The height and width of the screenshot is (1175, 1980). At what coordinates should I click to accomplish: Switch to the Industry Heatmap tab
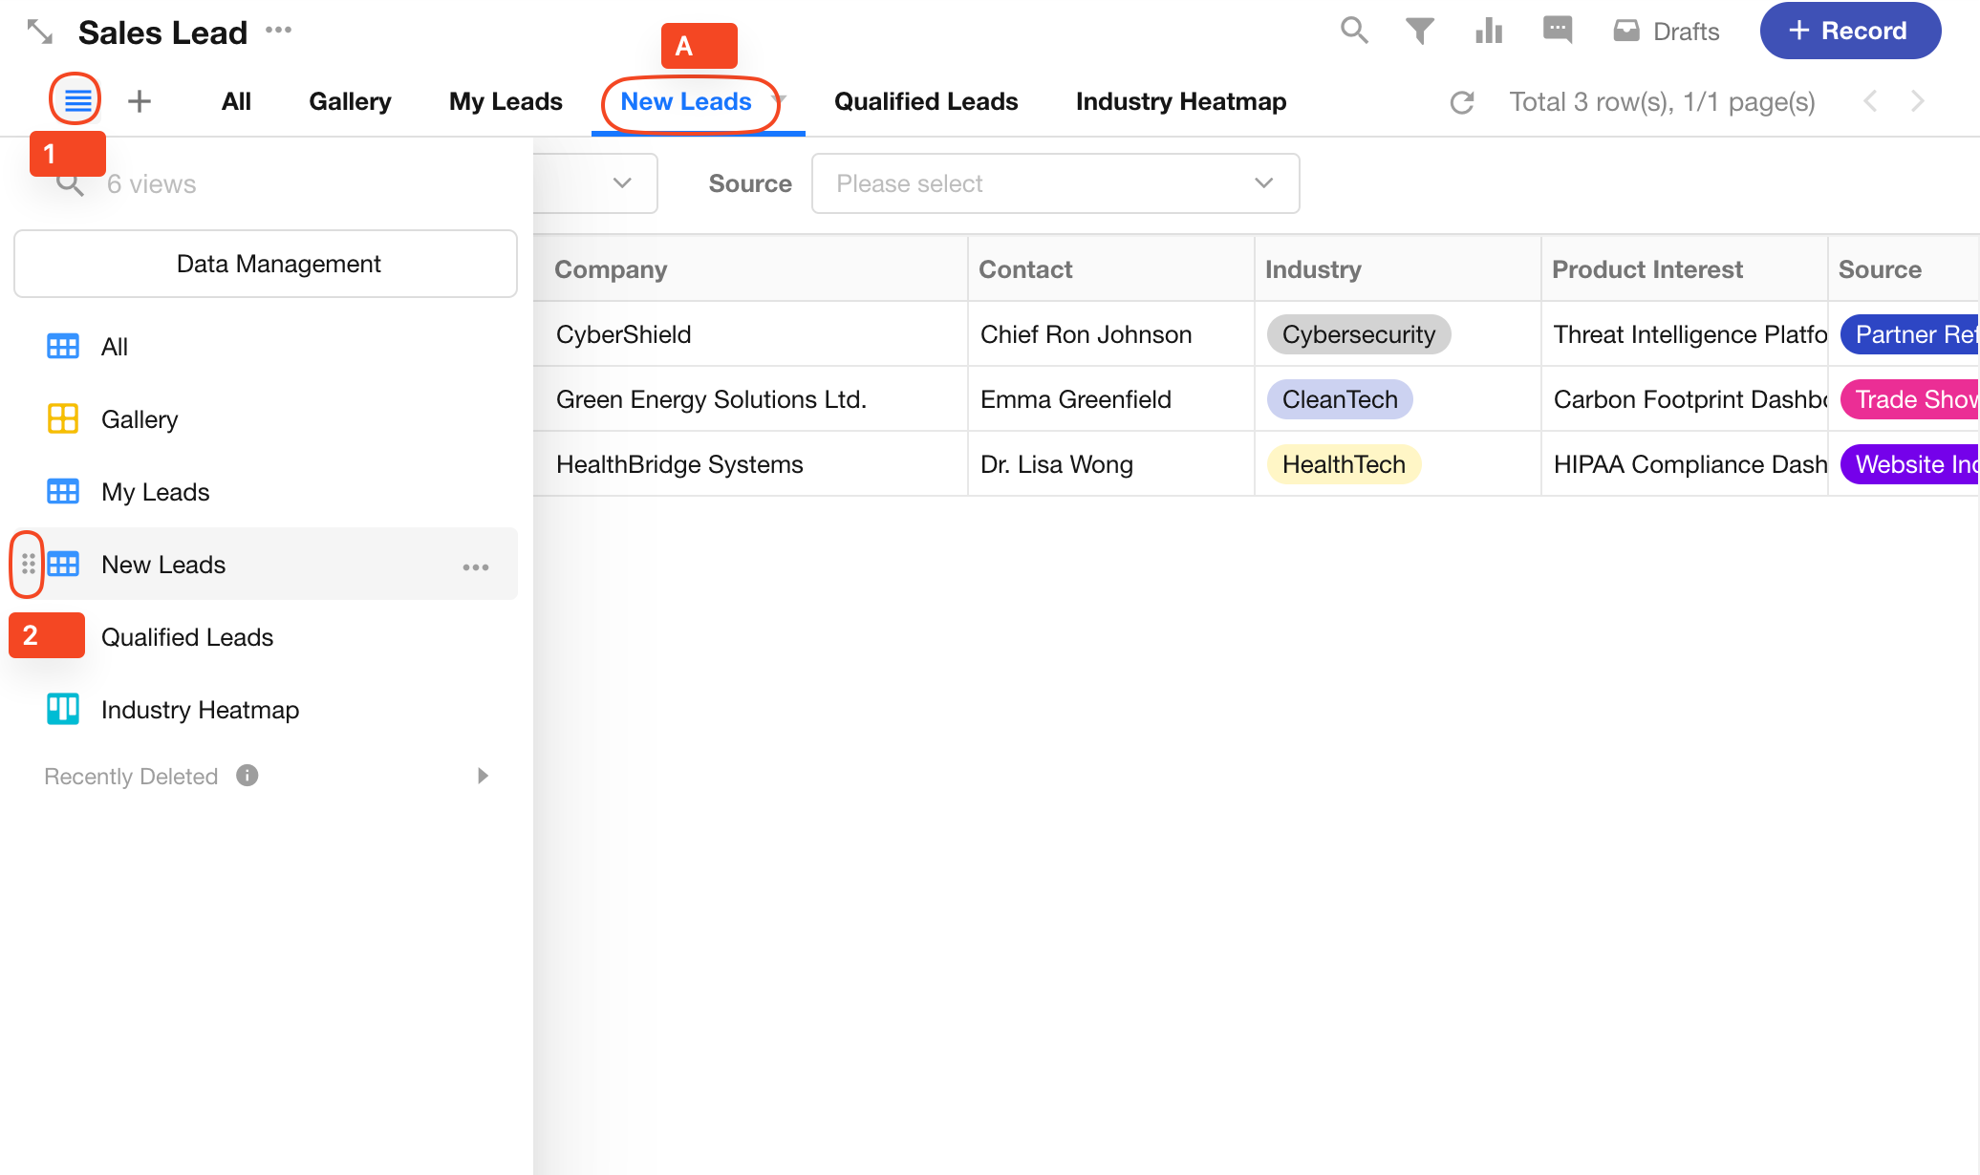point(1180,101)
